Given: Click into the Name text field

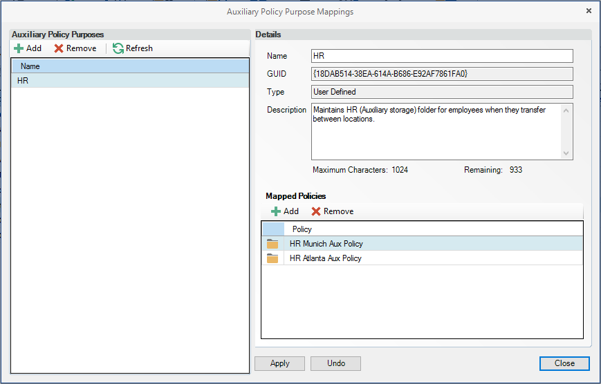Looking at the screenshot, I should [441, 56].
